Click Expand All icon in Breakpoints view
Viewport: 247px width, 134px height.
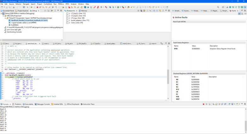click(154, 11)
